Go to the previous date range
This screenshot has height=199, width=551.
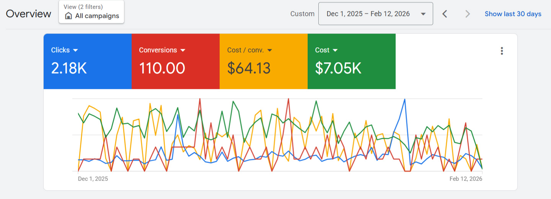click(x=445, y=14)
